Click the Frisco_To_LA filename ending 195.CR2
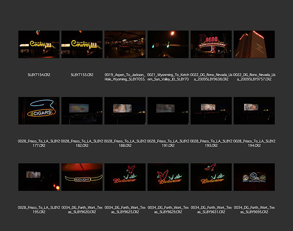The width and height of the screenshot is (293, 231). (39, 210)
